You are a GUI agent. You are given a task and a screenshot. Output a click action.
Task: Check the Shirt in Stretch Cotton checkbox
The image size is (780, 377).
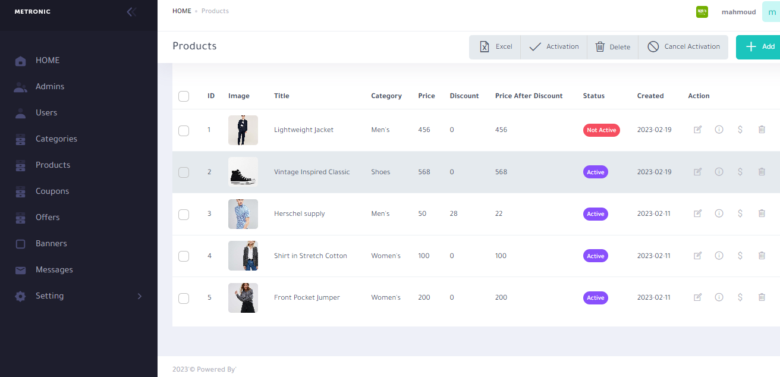(184, 256)
